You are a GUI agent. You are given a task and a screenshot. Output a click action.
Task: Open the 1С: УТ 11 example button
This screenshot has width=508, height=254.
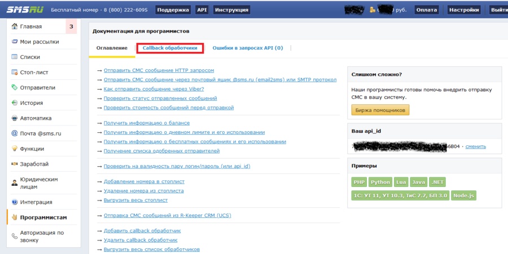point(400,195)
